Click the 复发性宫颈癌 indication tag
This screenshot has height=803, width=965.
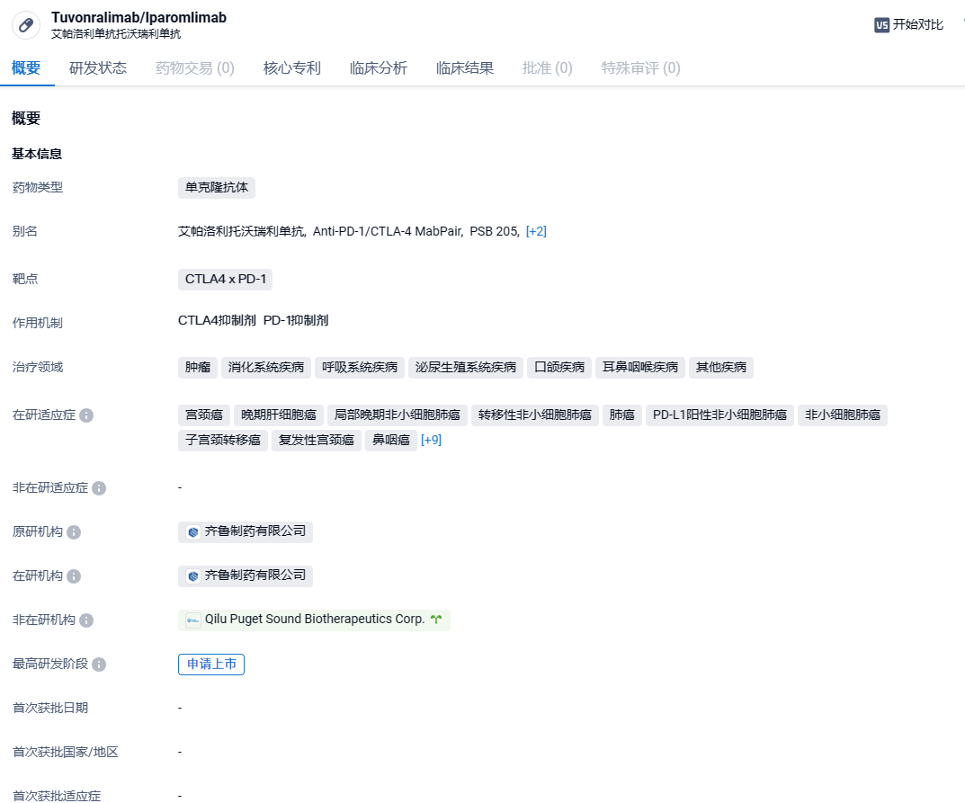317,441
